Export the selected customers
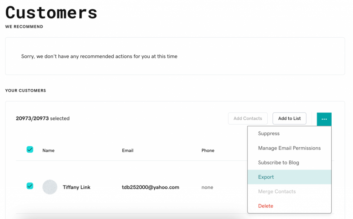The image size is (353, 219). [x=266, y=177]
